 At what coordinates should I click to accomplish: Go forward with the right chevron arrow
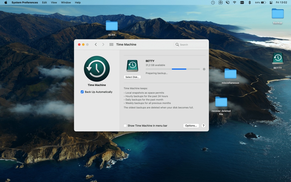point(103,45)
